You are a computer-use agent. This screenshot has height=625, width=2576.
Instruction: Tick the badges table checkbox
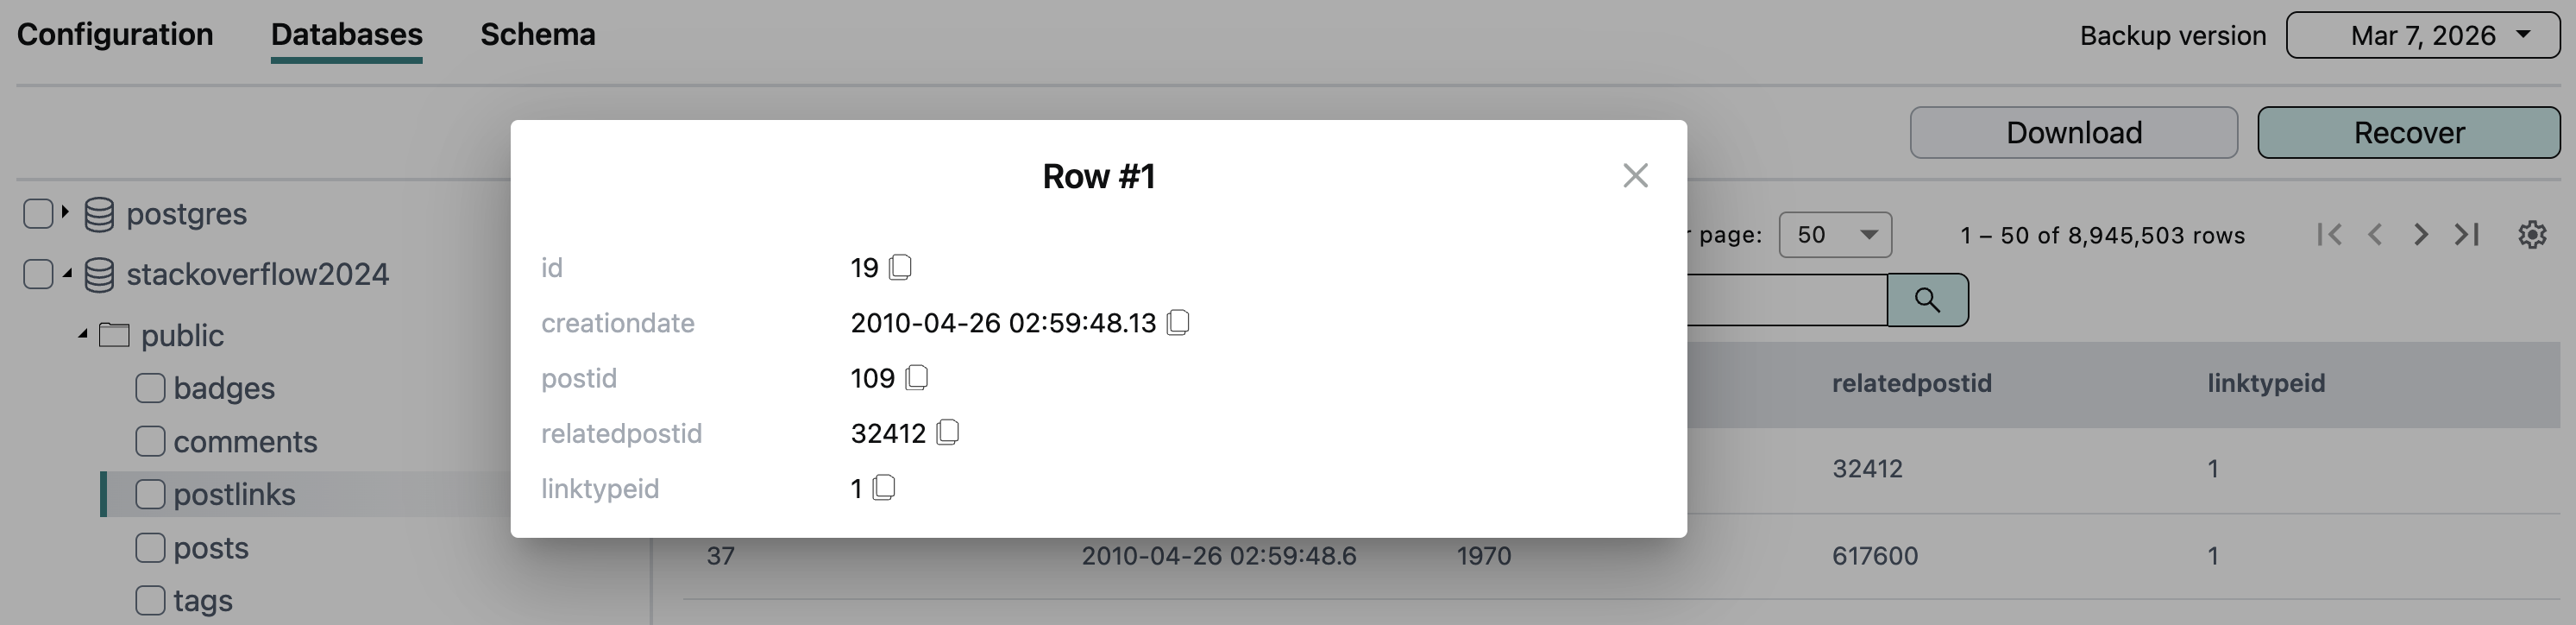[x=150, y=388]
